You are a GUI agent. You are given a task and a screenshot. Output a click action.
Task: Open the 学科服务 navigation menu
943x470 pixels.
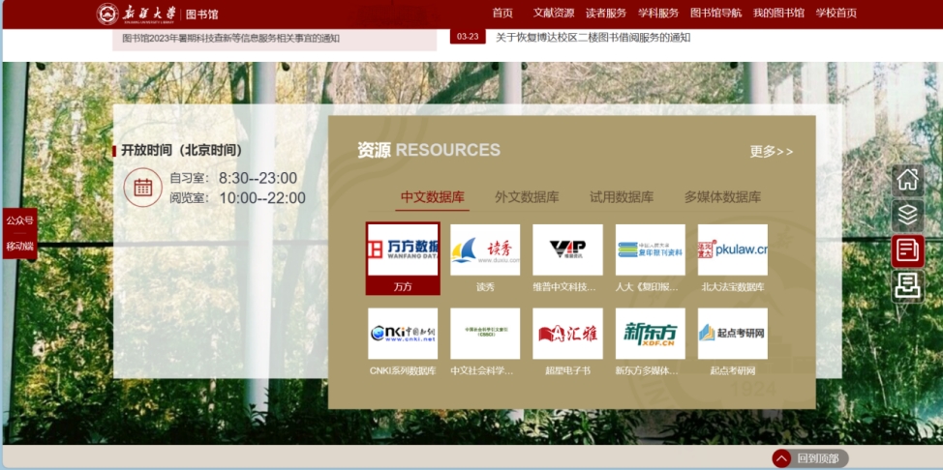[x=658, y=14]
